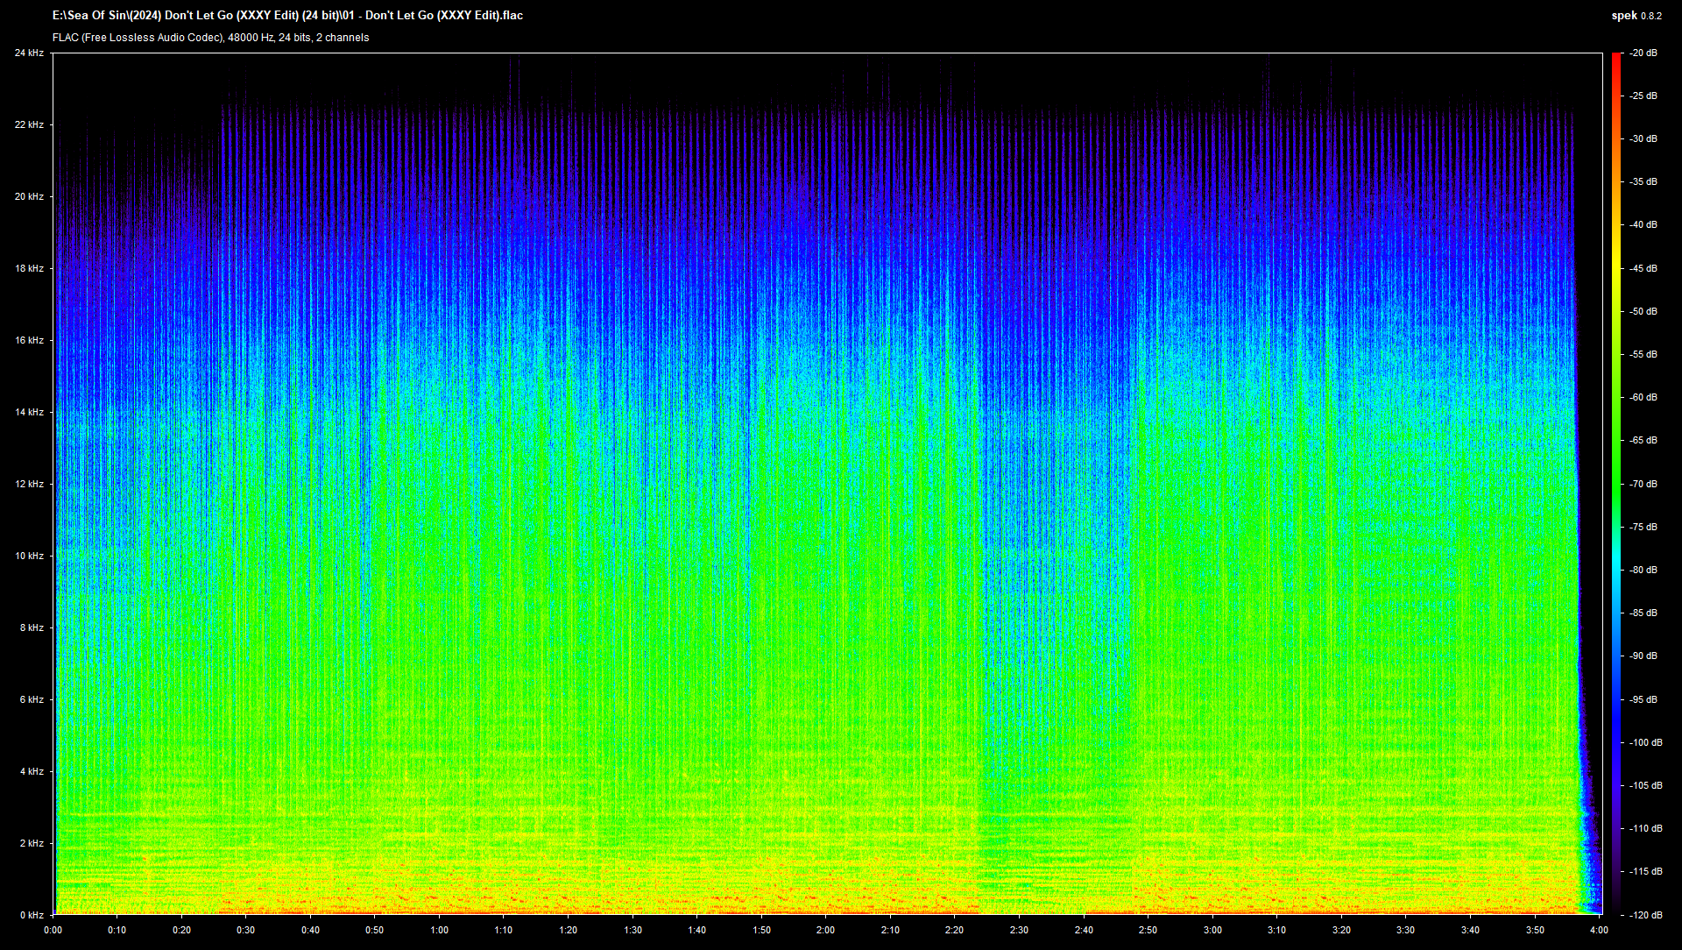This screenshot has width=1682, height=950.
Task: Click the FLAC codec info line
Action: point(210,38)
